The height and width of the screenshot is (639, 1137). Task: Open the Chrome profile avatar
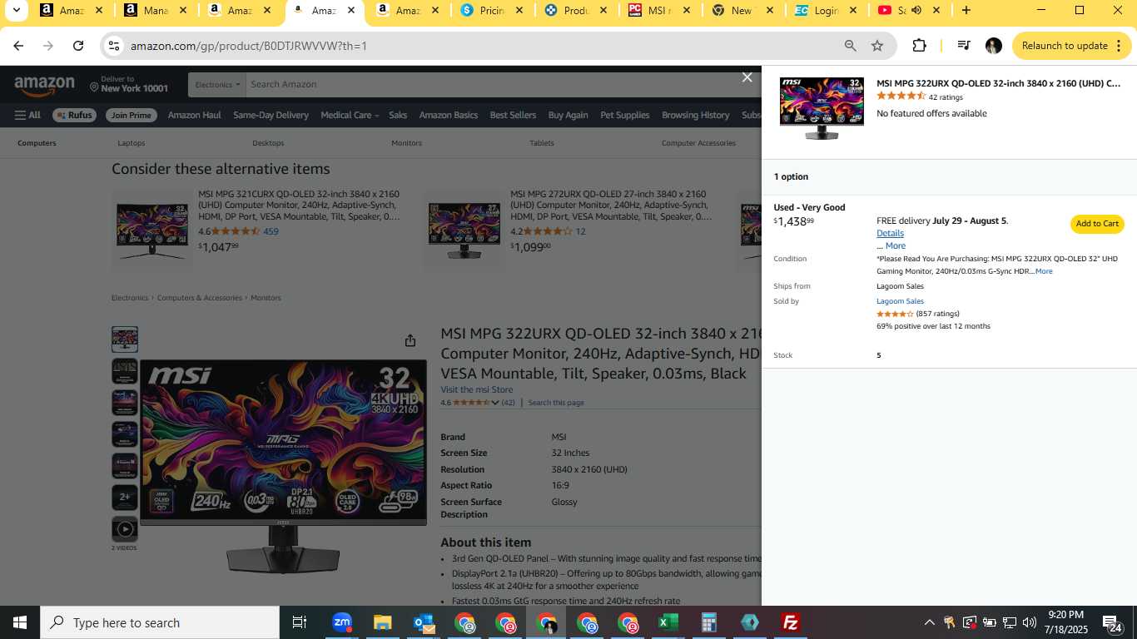(x=993, y=46)
